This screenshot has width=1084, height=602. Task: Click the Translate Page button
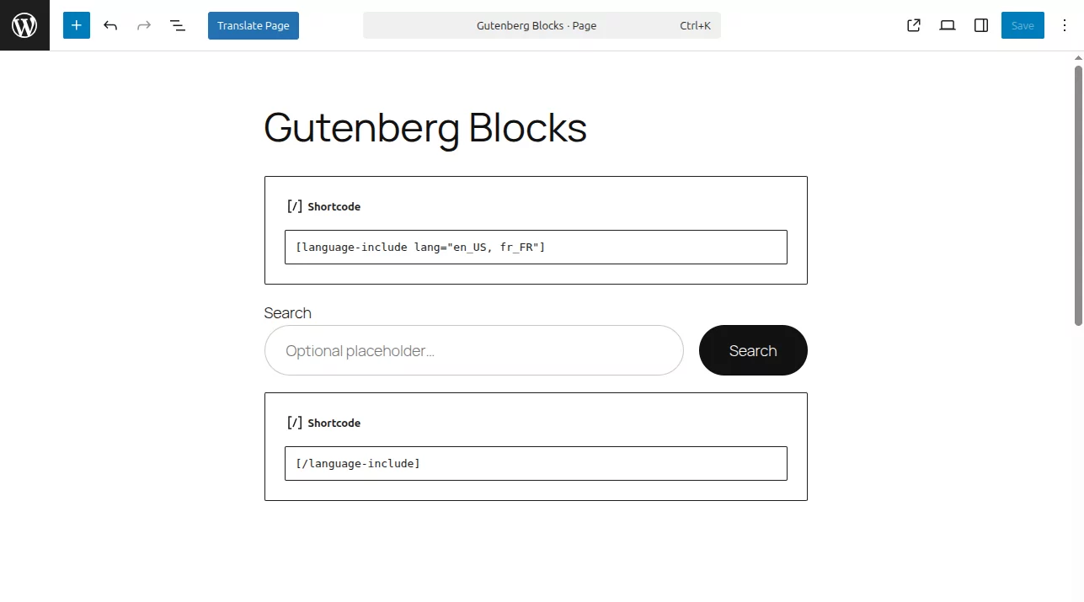pos(253,25)
